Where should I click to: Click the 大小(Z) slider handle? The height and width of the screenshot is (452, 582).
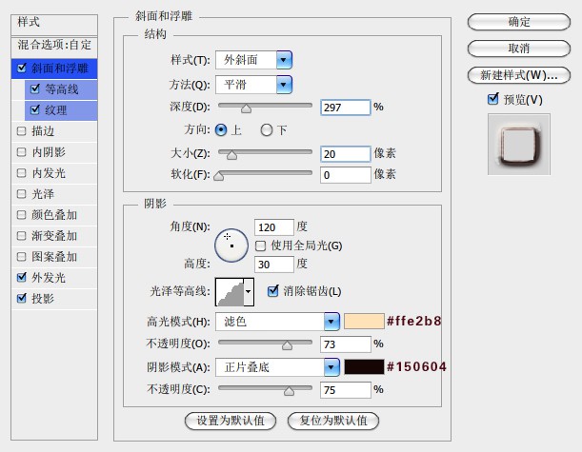(232, 155)
